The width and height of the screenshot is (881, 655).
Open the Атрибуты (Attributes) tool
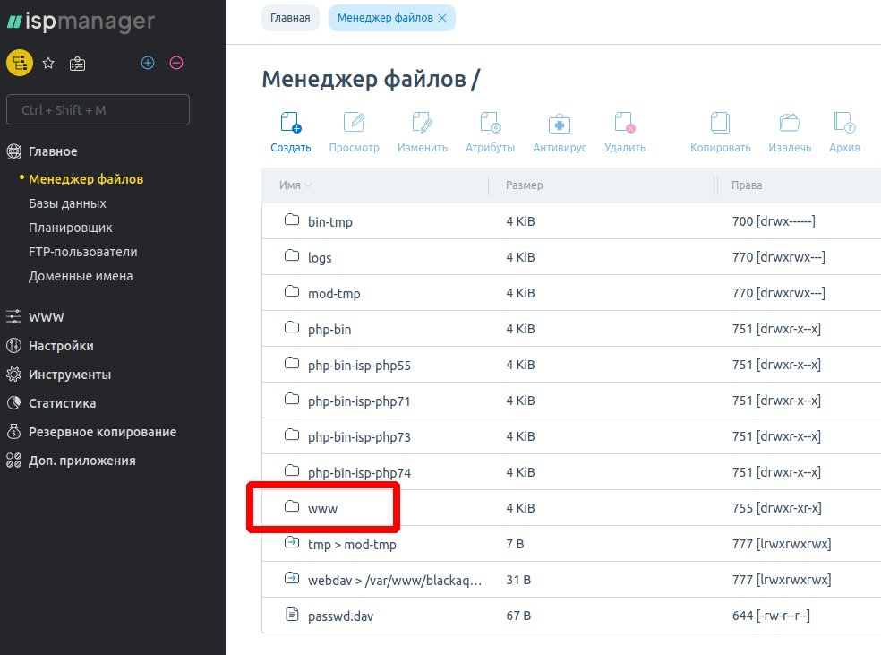[490, 124]
